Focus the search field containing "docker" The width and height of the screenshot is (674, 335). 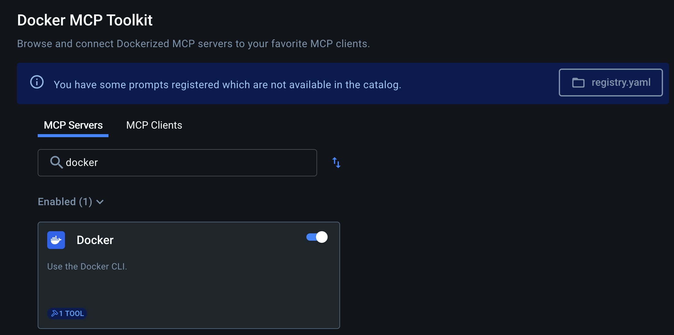184,163
